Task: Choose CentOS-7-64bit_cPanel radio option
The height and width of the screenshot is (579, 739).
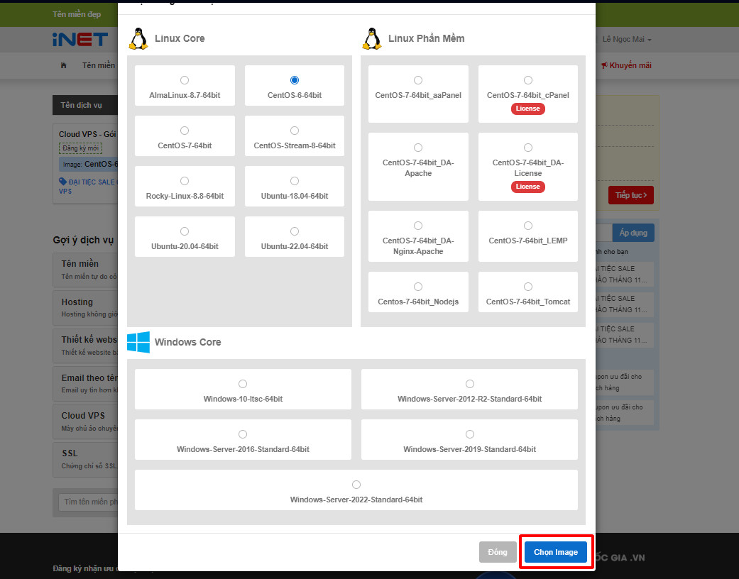Action: point(528,80)
